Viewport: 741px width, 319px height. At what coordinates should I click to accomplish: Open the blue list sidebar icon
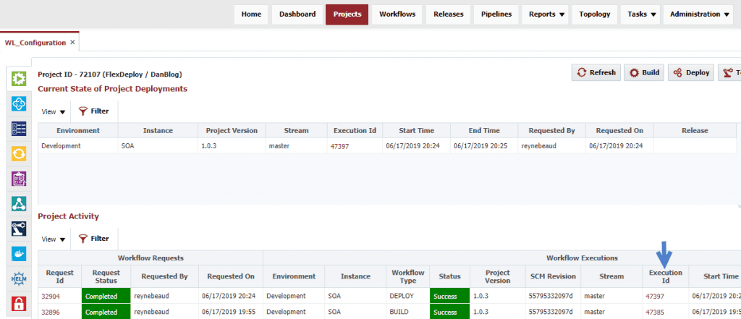click(x=20, y=128)
